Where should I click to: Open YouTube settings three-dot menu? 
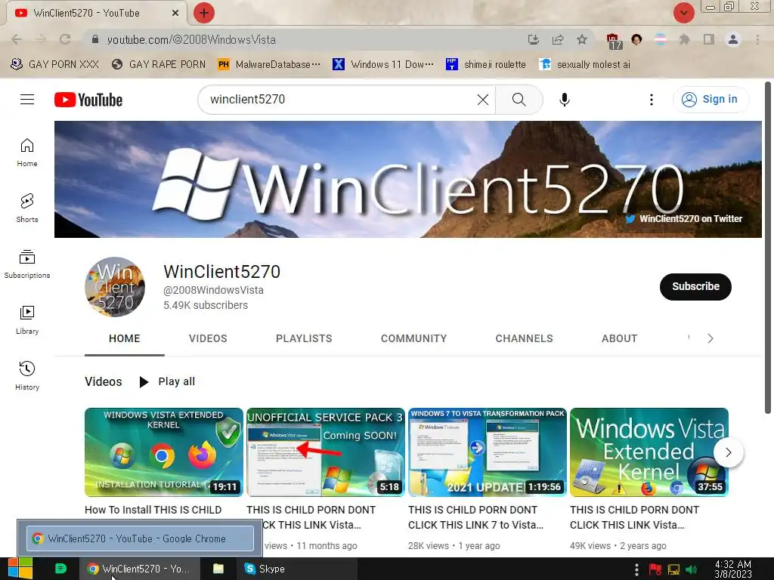pos(651,100)
